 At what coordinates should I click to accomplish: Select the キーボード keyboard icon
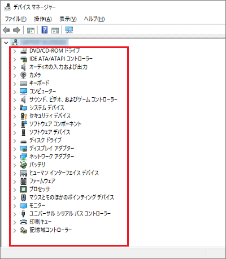(23, 83)
